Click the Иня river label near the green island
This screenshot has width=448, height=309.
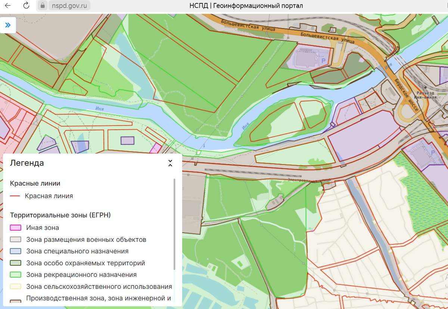(x=245, y=127)
